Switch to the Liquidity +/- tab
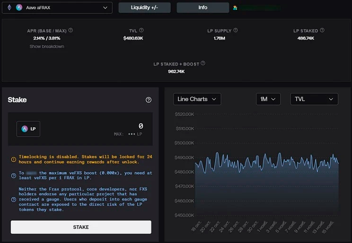Image resolution: width=352 pixels, height=243 pixels. point(144,8)
